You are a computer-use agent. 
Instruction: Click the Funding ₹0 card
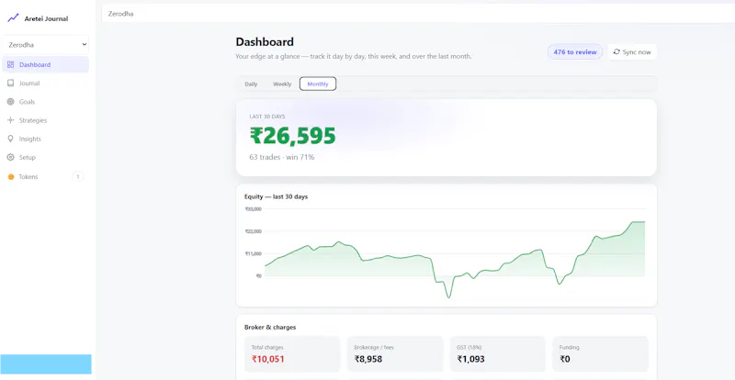(601, 354)
